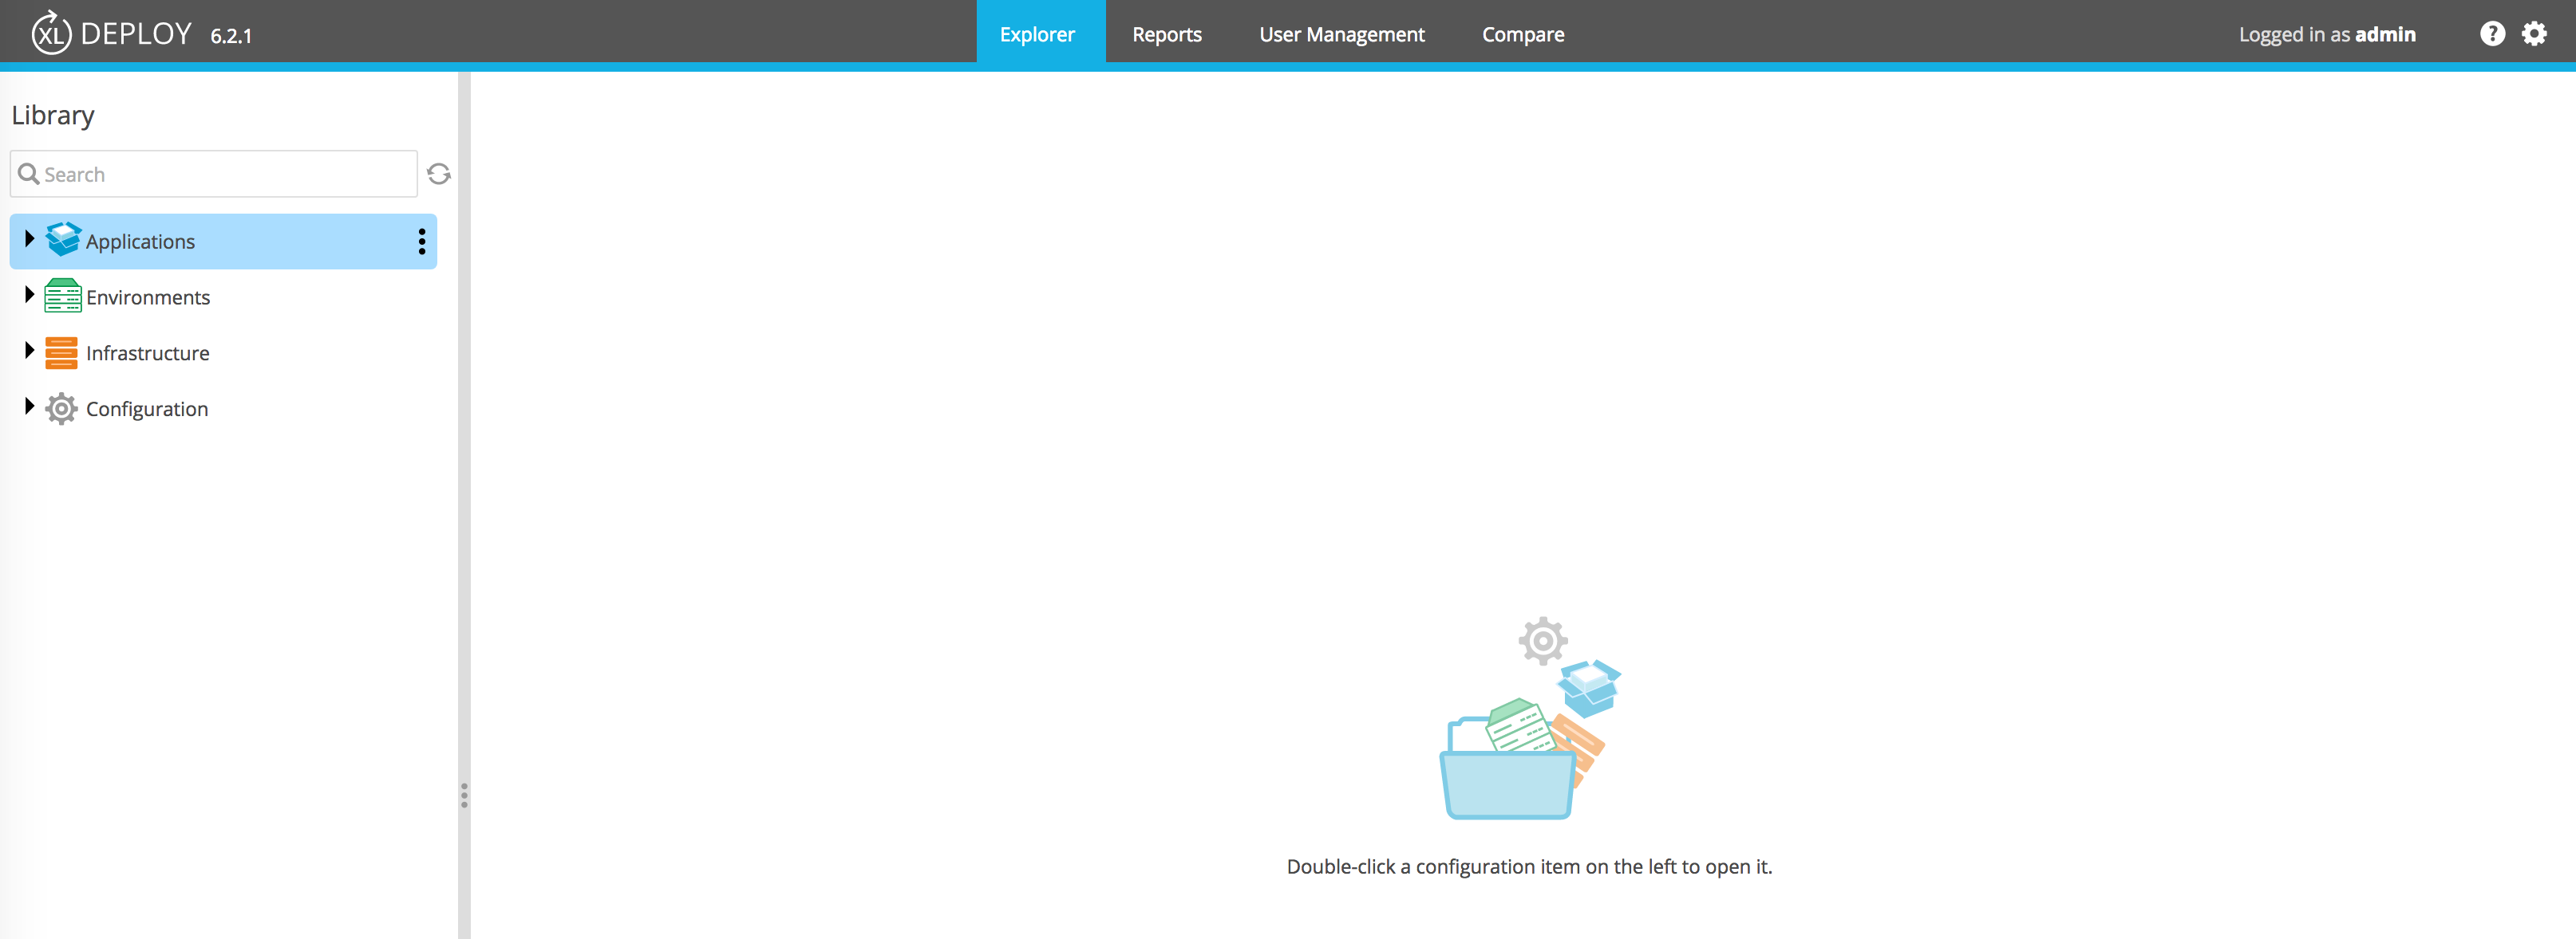
Task: Click the Configuration gear icon in tree
Action: [x=62, y=409]
